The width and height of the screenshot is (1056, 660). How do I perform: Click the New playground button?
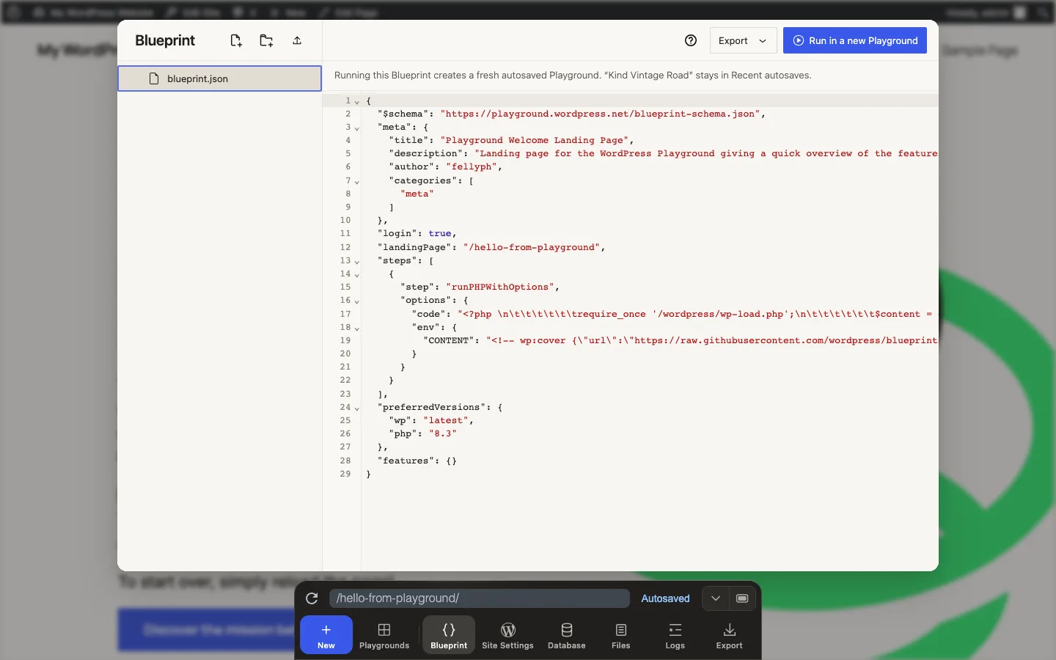pyautogui.click(x=326, y=635)
